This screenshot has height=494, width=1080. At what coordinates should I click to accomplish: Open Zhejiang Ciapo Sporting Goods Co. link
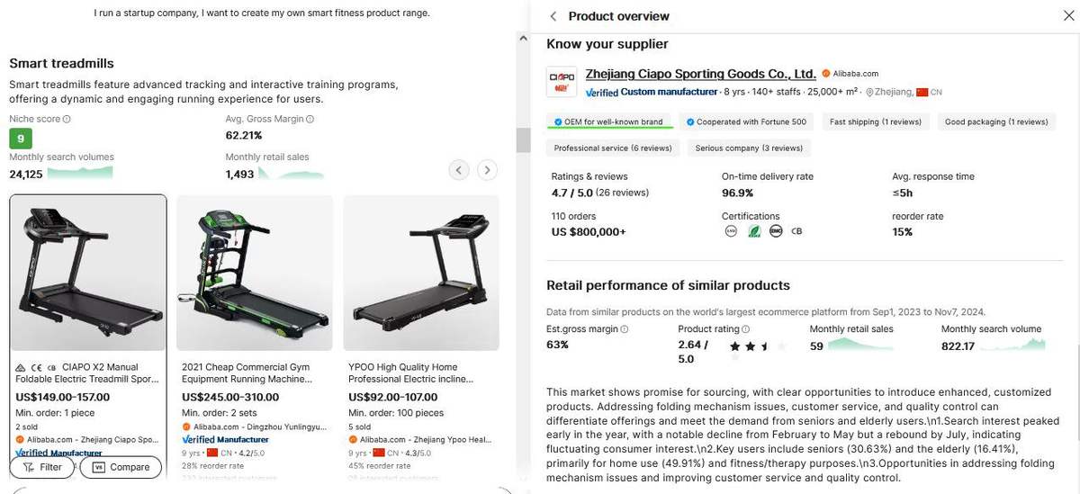coord(700,74)
